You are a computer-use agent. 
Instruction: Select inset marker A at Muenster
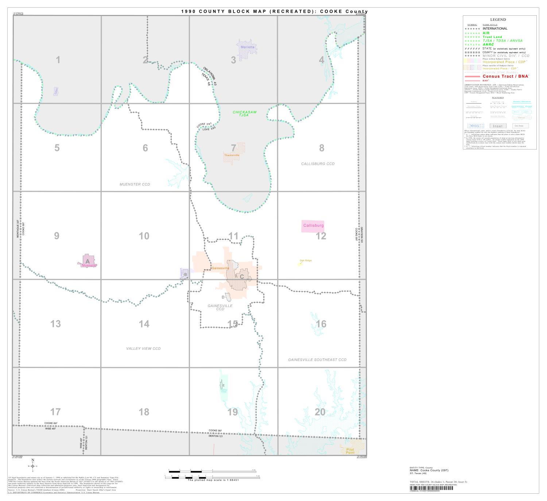point(88,261)
